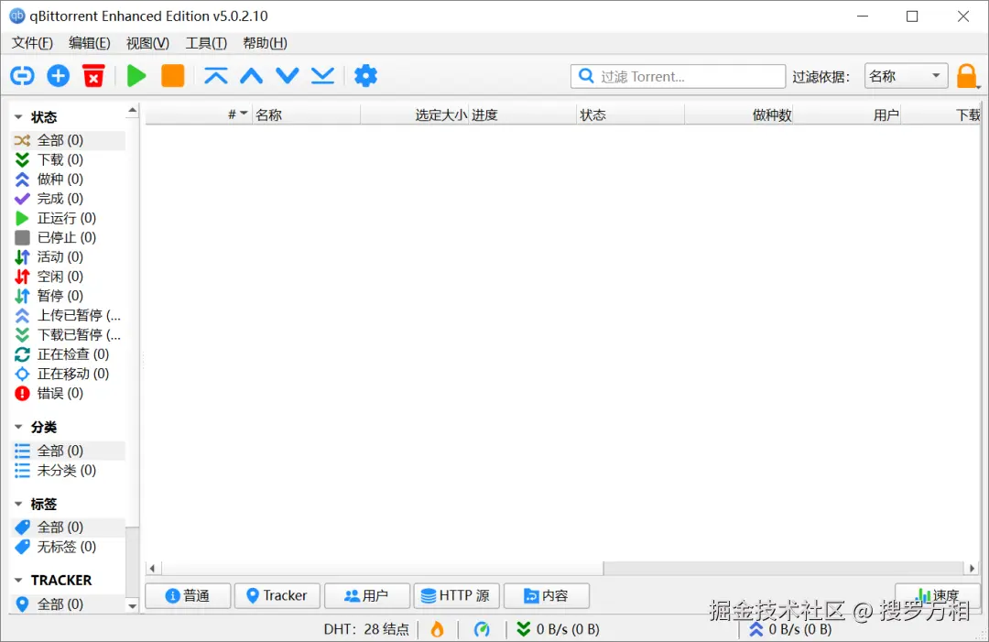The image size is (989, 642).
Task: Select 全部 (0) under 分类 section
Action: pyautogui.click(x=69, y=451)
